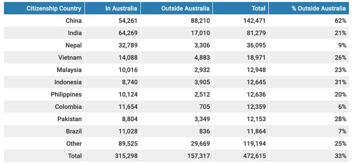Click the Pakistan row label

click(x=69, y=119)
